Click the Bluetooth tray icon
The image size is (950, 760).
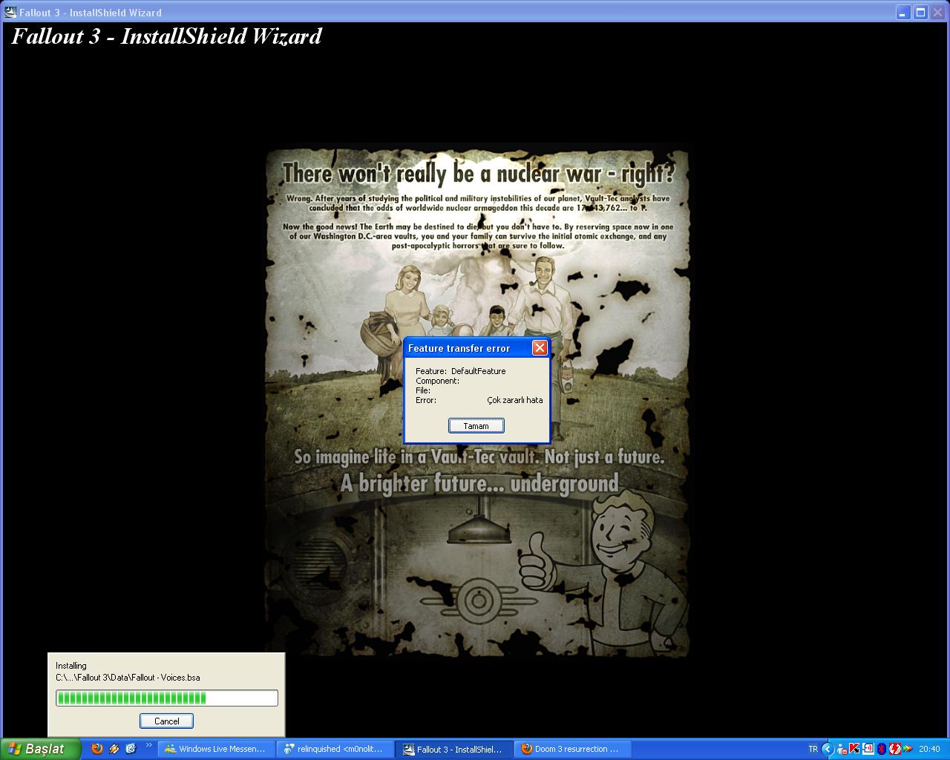(882, 749)
